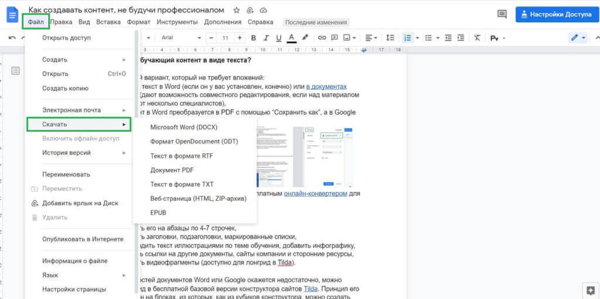600x299 pixels.
Task: Toggle the bulleted list
Action: (x=428, y=38)
